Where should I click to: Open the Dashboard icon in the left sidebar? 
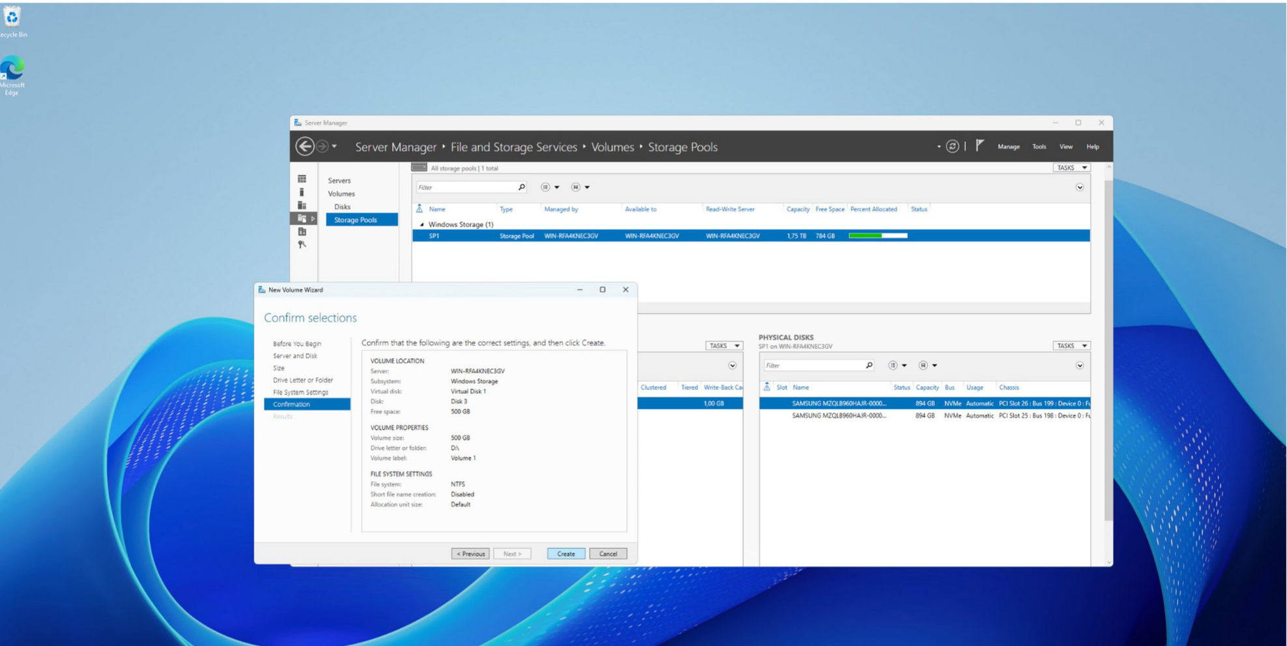[302, 179]
